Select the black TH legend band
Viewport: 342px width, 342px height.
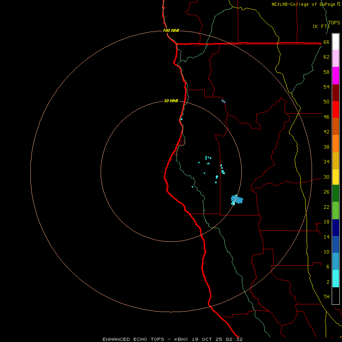pyautogui.click(x=336, y=296)
